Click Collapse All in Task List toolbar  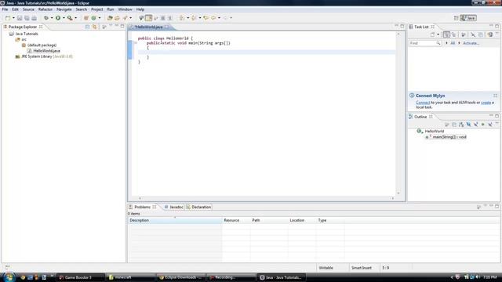[481, 34]
